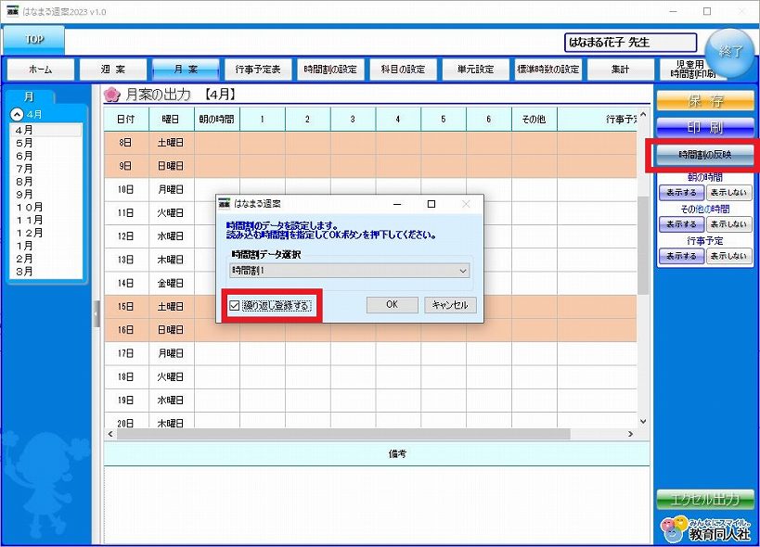
Task: Click the horizontal scrollbar thumb
Action: click(343, 434)
